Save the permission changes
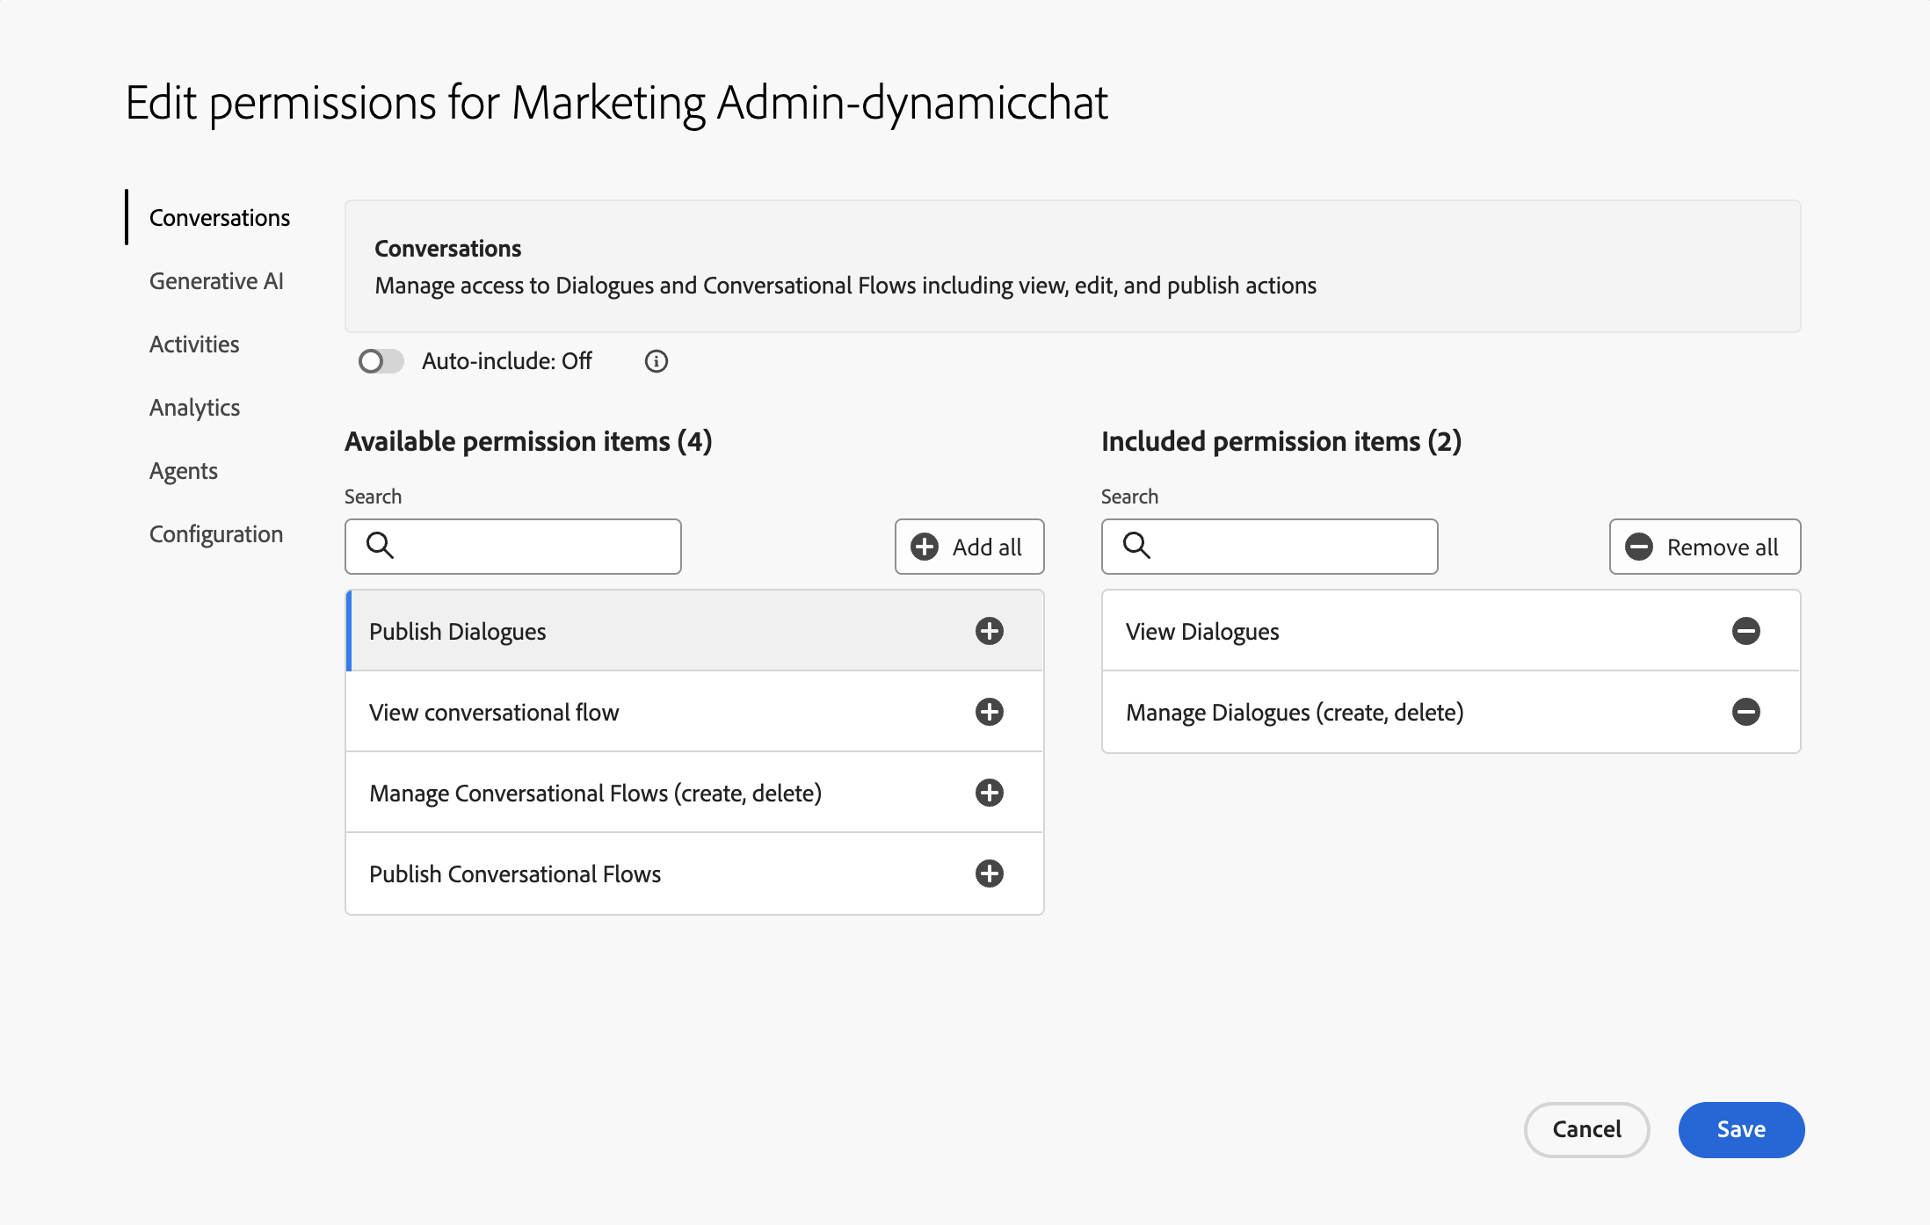 point(1740,1129)
